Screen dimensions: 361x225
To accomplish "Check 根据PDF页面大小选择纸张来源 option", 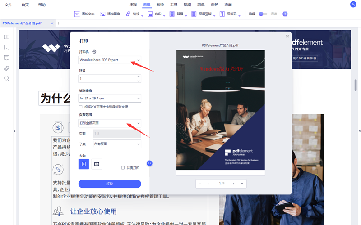I will click(81, 107).
